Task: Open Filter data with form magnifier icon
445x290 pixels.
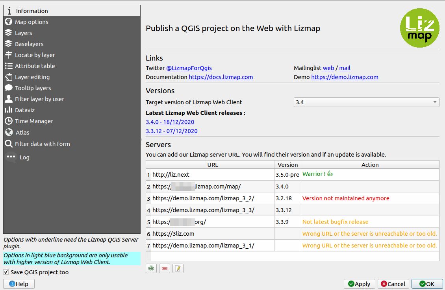Action: 9,144
